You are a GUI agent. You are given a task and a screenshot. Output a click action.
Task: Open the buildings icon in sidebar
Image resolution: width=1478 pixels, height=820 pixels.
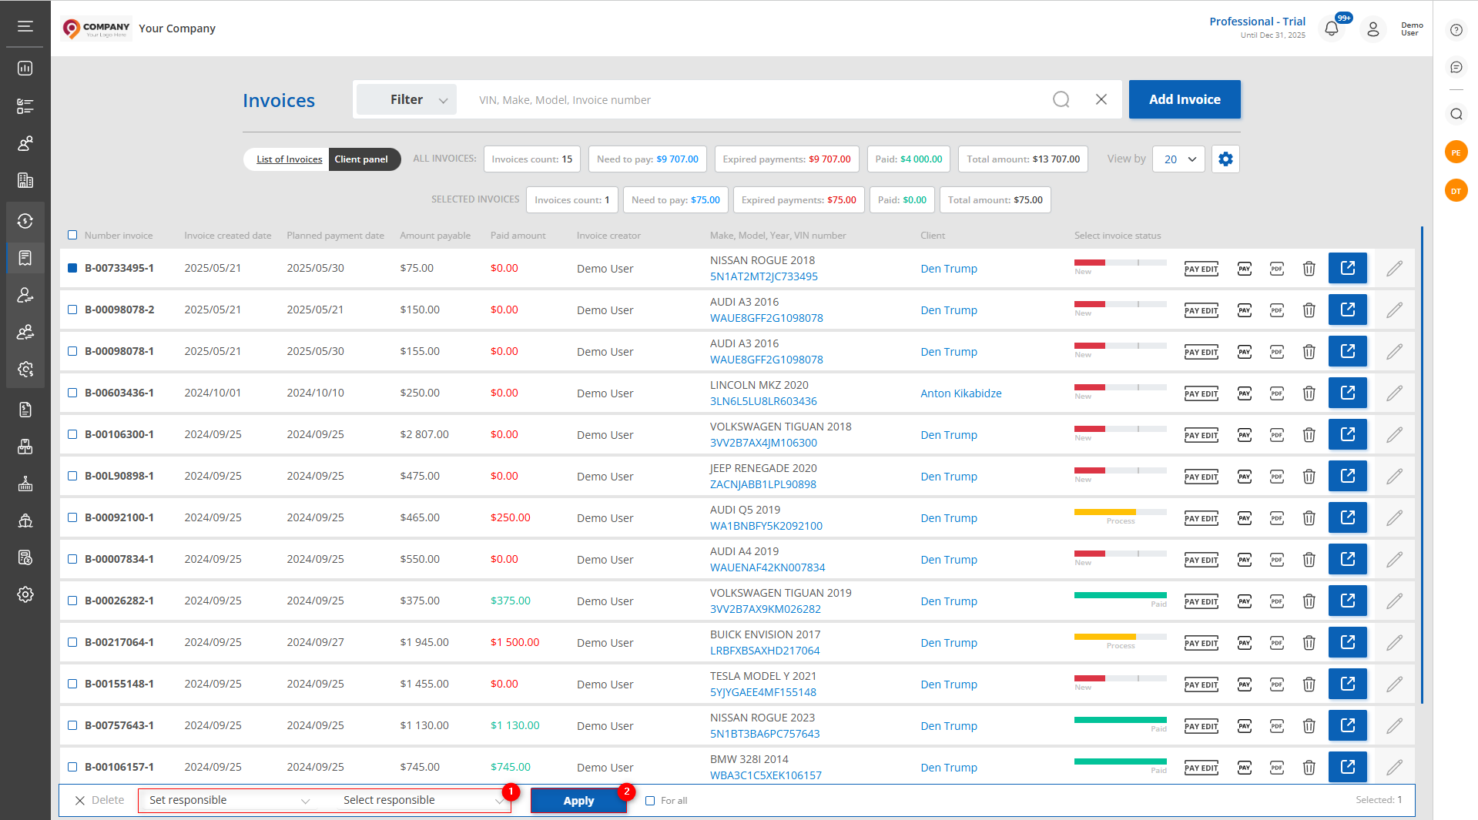pos(25,180)
